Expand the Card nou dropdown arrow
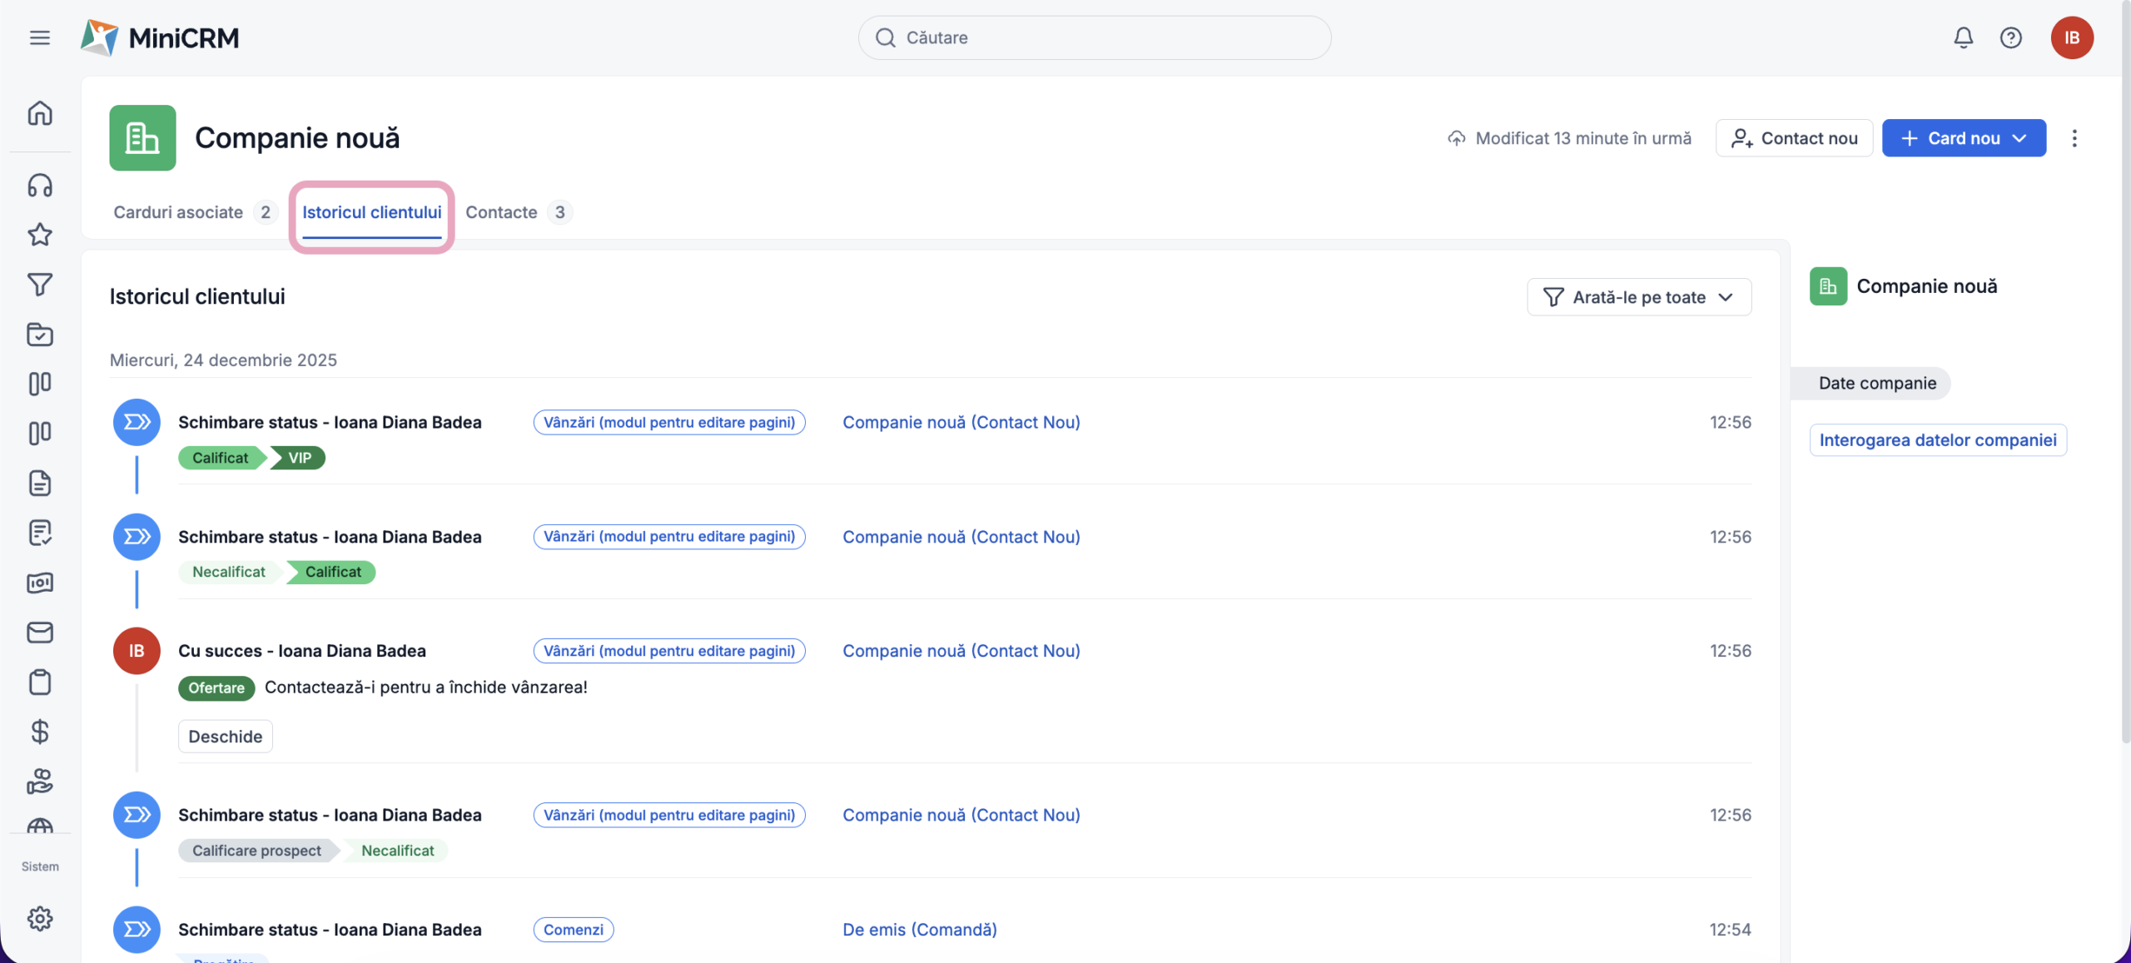Screen dimensions: 2131x963 tap(2020, 138)
